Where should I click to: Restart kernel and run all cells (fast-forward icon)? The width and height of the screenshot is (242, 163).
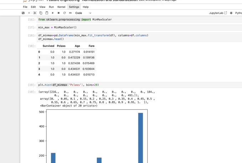tap(70, 13)
